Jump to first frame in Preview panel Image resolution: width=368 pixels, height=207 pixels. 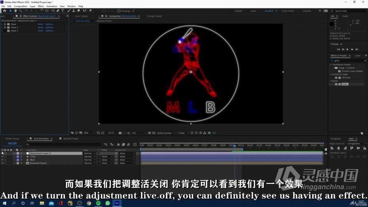[338, 49]
